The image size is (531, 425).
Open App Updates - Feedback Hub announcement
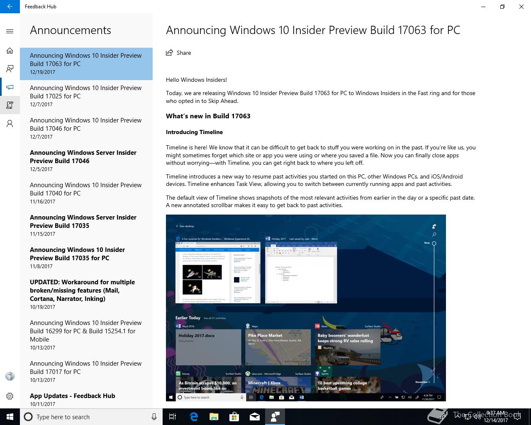click(86, 399)
